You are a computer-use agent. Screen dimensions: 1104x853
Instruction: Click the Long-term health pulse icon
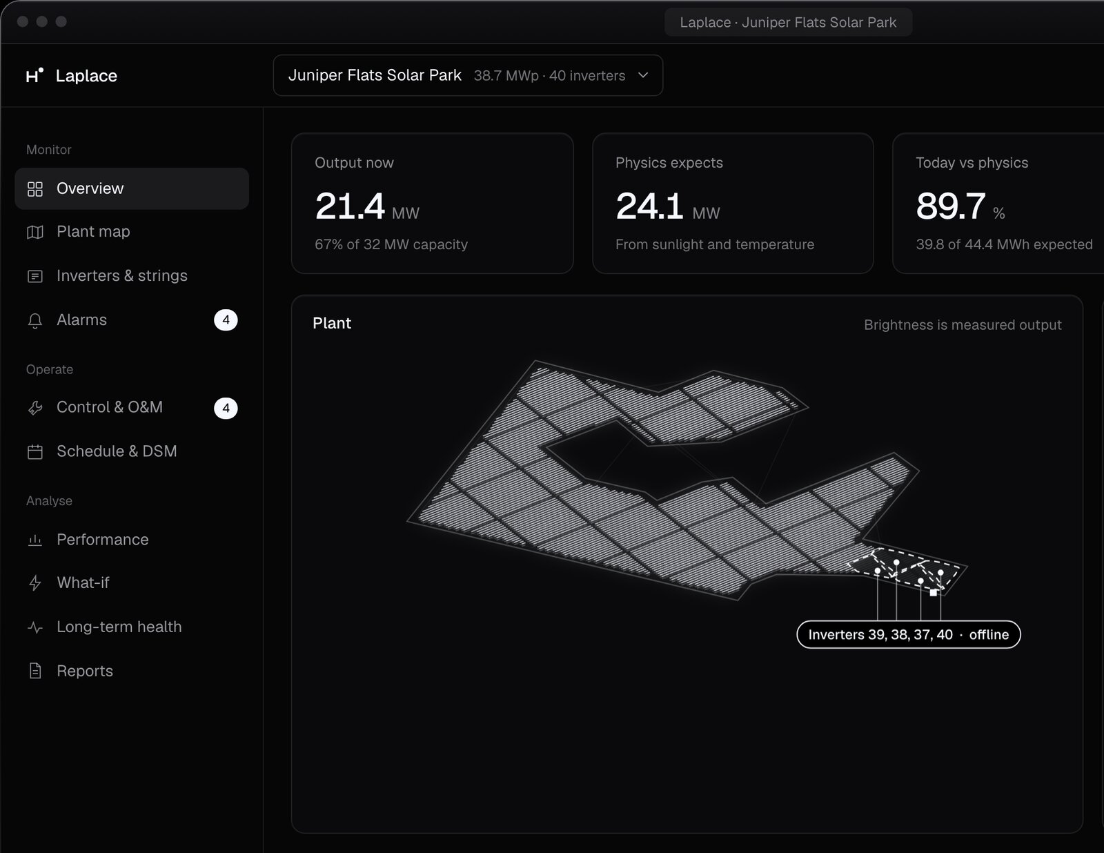pyautogui.click(x=35, y=627)
